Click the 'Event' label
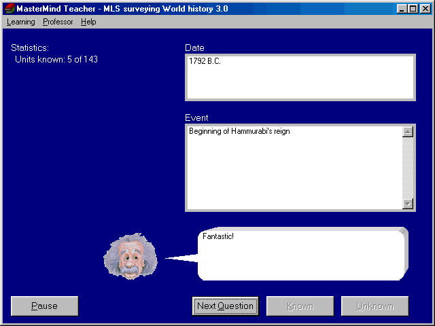The height and width of the screenshot is (326, 435). point(196,117)
